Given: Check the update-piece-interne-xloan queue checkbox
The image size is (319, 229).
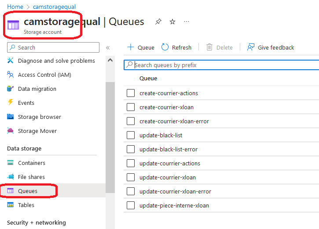Looking at the screenshot, I should coord(131,205).
